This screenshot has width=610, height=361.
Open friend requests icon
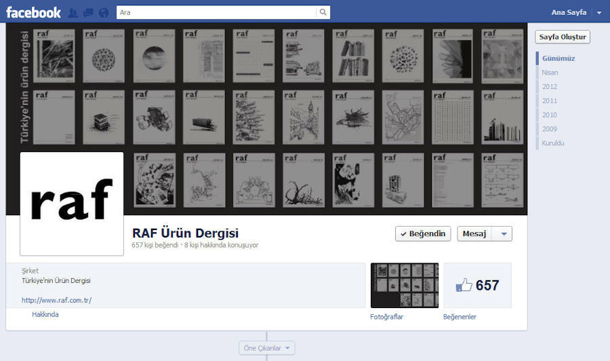[73, 13]
